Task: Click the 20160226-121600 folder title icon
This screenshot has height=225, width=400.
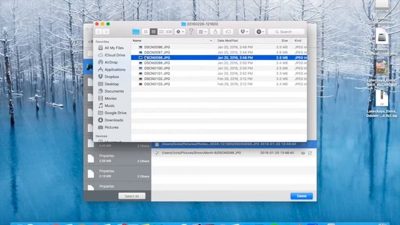Action: (183, 24)
